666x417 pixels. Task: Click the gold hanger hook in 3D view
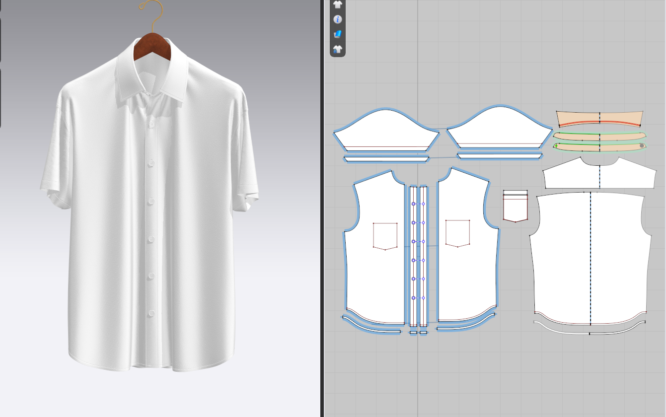coord(151,15)
